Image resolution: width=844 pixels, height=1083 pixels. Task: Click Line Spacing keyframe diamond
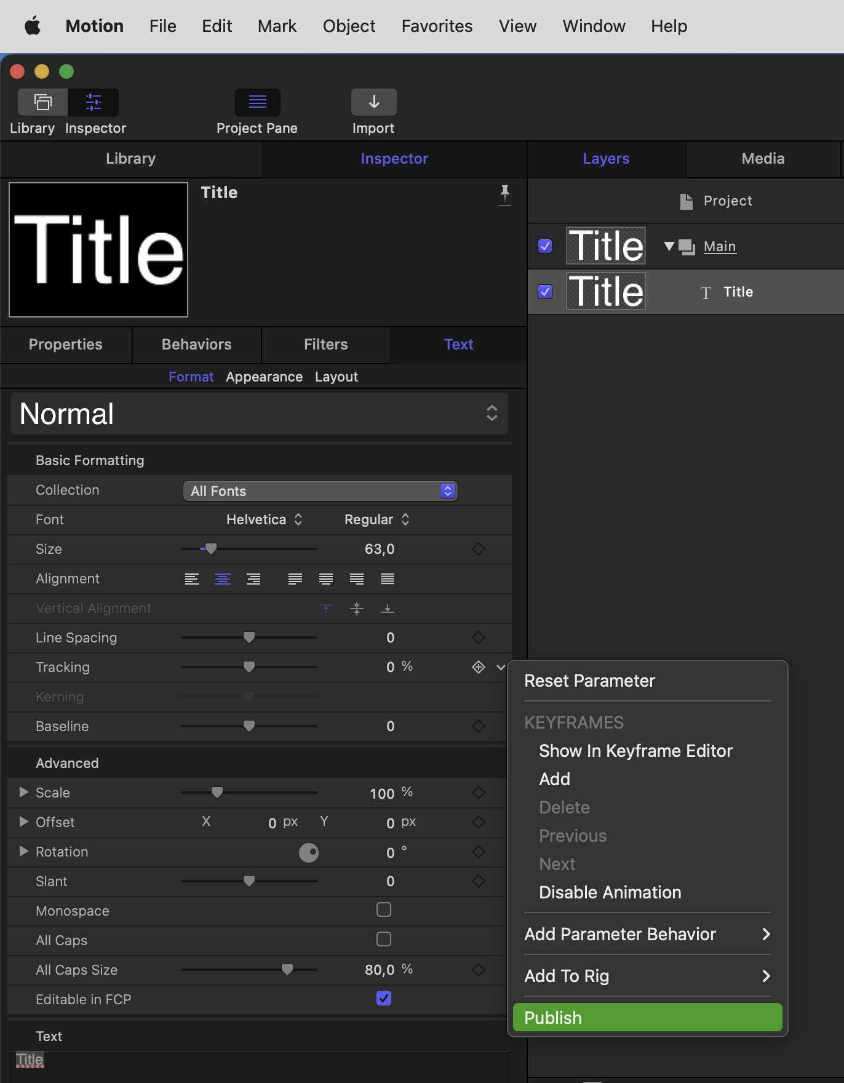coord(479,637)
